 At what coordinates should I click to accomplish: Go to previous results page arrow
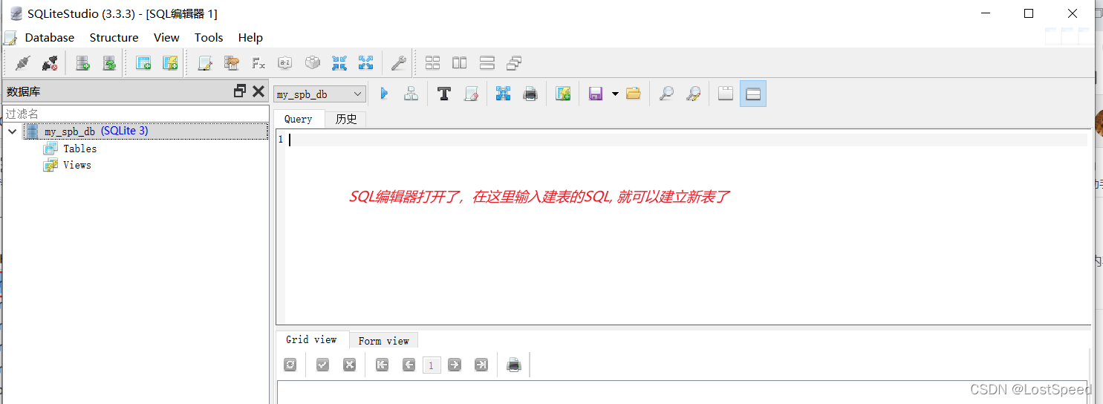coord(409,365)
